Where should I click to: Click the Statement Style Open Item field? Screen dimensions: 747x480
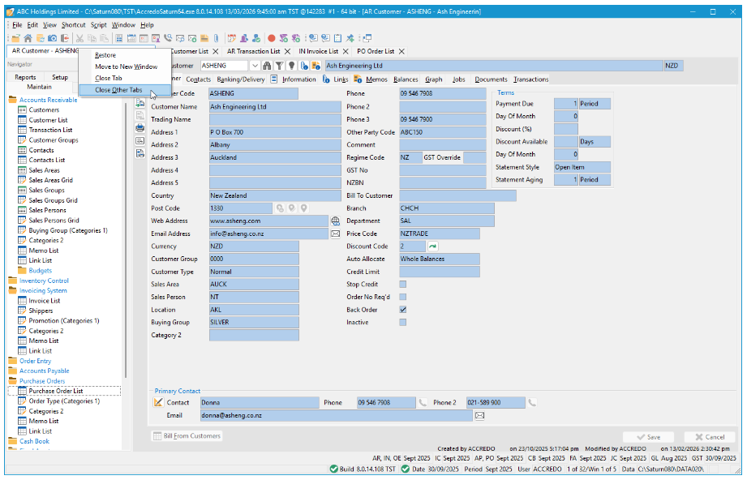click(x=582, y=167)
